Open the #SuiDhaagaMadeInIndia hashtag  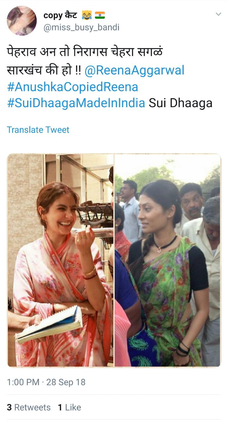pos(76,103)
